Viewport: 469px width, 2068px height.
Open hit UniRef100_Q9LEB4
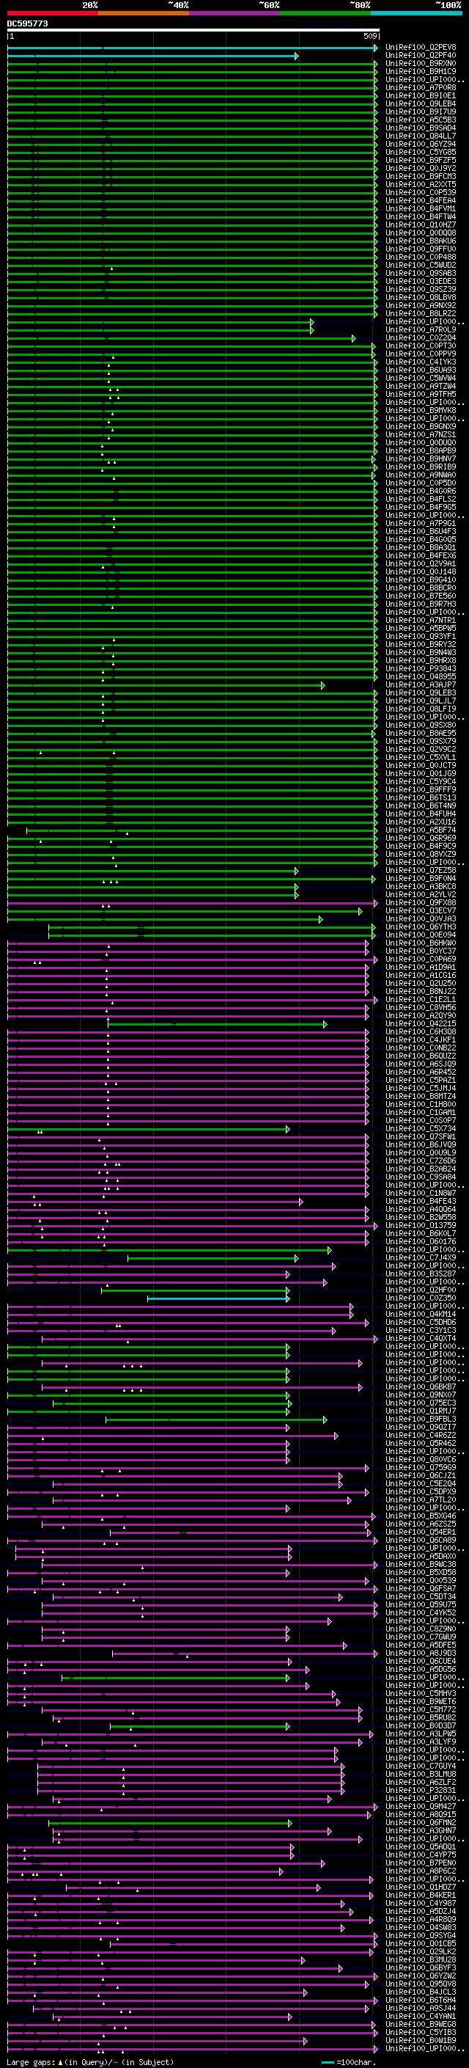[x=421, y=103]
